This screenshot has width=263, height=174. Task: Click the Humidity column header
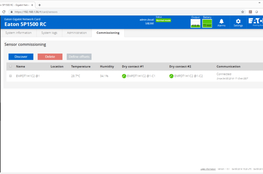point(107,66)
